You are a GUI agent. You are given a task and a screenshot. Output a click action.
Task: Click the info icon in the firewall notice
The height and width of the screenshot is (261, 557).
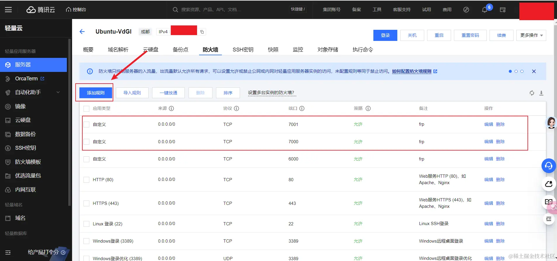coord(90,71)
